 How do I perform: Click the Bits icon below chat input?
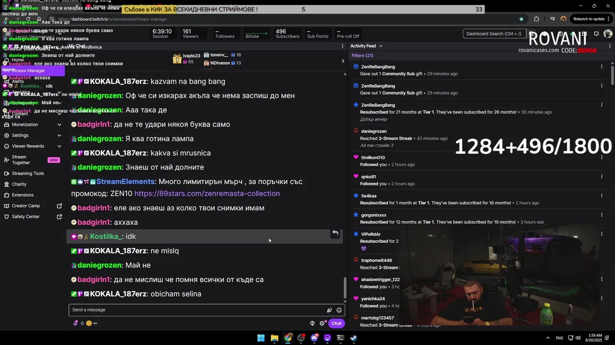(x=75, y=323)
